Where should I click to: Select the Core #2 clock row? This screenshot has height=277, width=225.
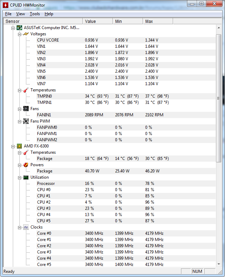tap(126, 246)
